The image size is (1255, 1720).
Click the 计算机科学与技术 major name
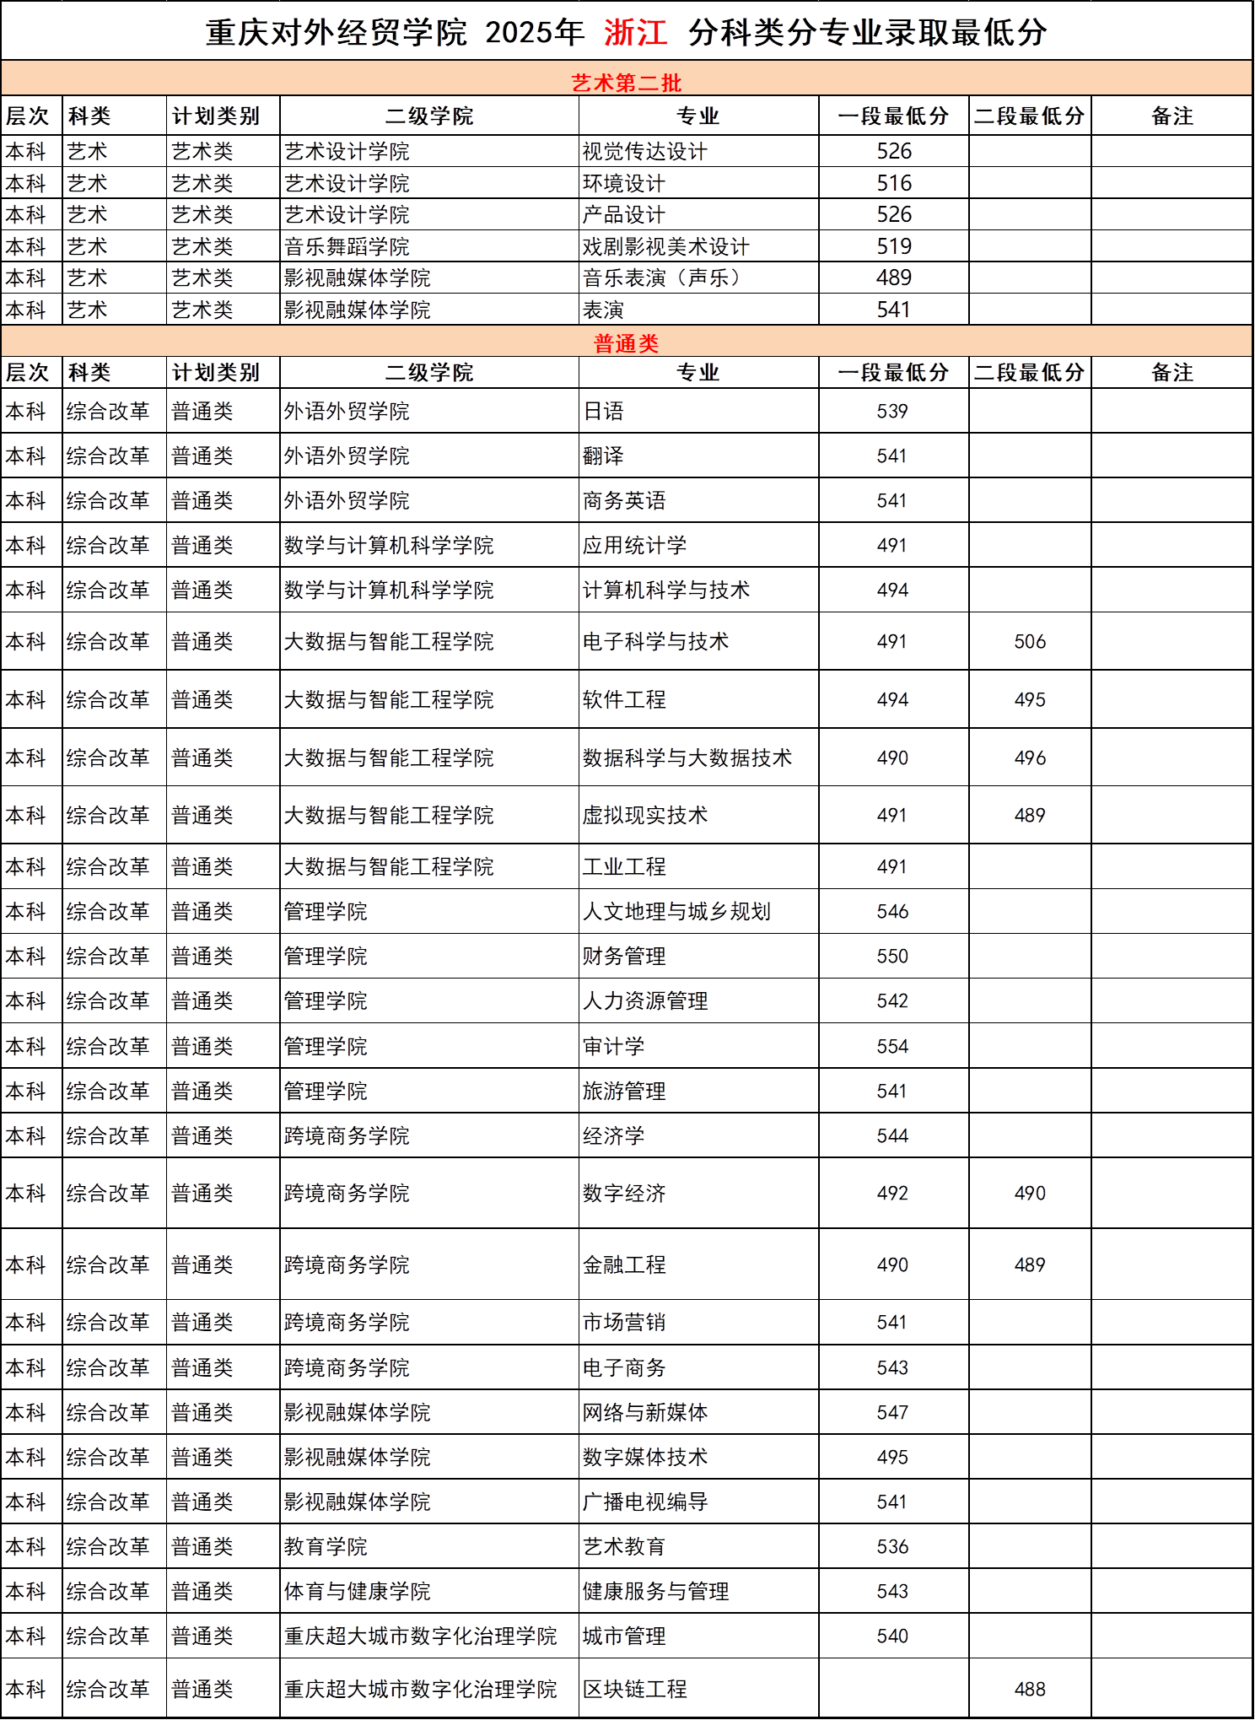pos(665,590)
